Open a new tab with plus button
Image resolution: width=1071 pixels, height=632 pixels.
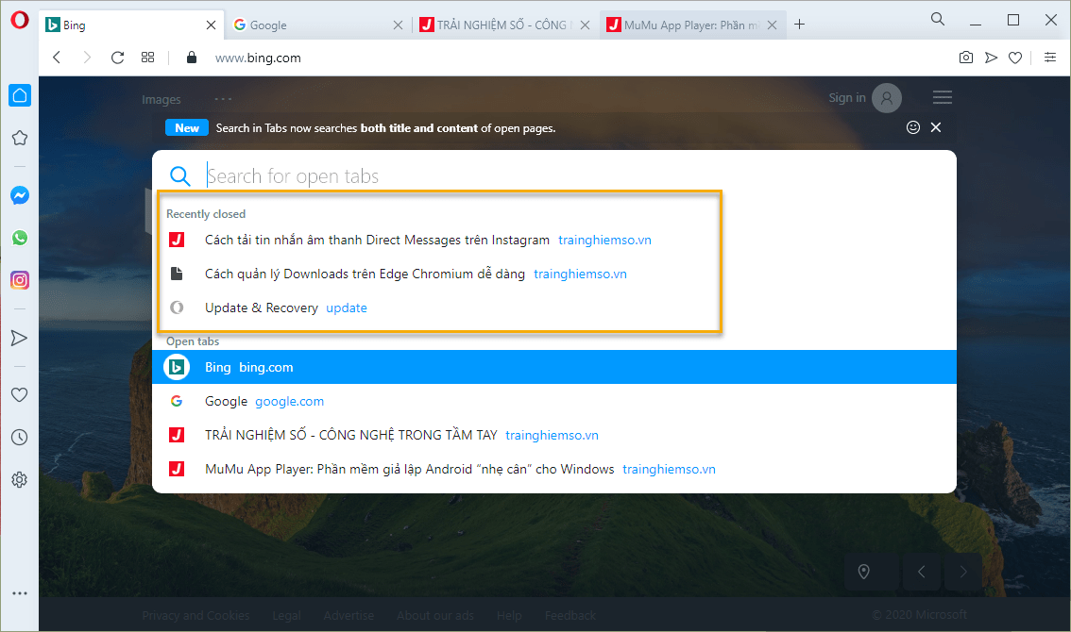pyautogui.click(x=799, y=25)
